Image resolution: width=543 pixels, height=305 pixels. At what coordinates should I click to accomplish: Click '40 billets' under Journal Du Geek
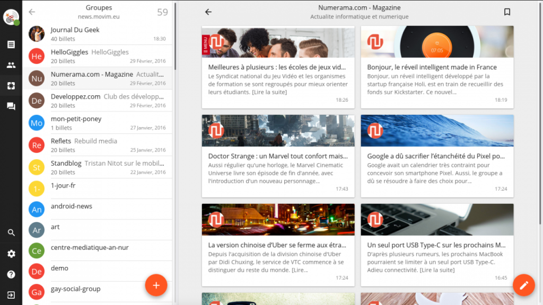pyautogui.click(x=63, y=39)
